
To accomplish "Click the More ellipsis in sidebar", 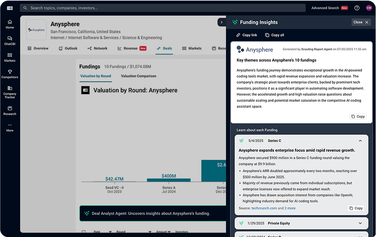I will pyautogui.click(x=10, y=127).
